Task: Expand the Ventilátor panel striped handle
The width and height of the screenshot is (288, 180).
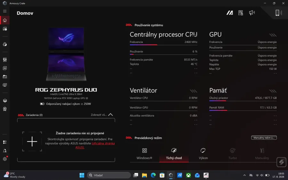Action: click(x=193, y=91)
